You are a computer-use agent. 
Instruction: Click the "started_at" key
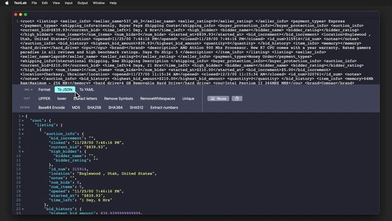(x=62, y=196)
